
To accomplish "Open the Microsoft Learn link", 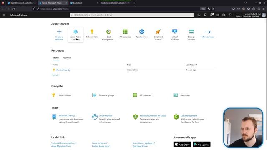I will click(x=67, y=116).
